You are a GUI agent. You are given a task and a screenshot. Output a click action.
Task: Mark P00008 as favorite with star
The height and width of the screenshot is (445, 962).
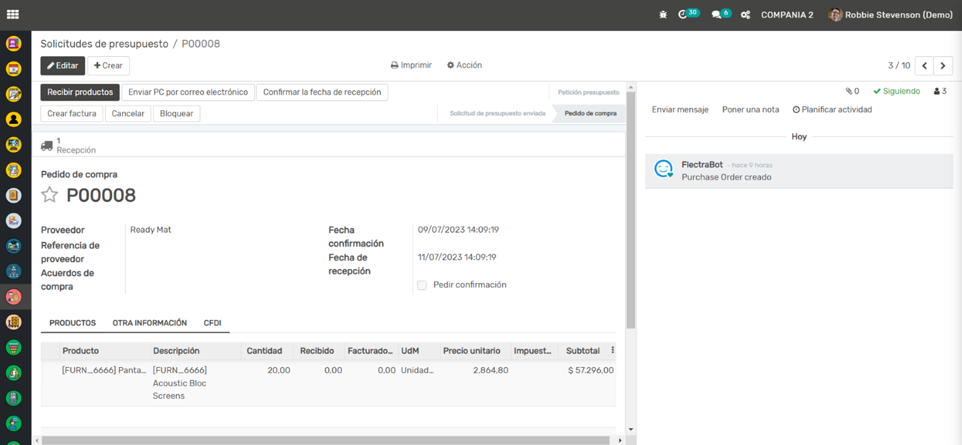click(49, 195)
